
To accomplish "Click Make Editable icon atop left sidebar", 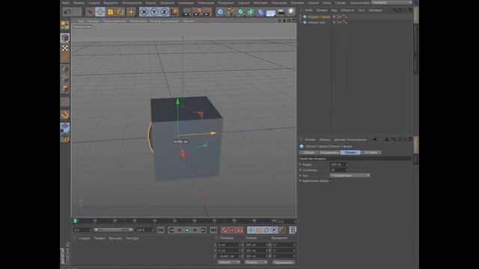I will [65, 25].
